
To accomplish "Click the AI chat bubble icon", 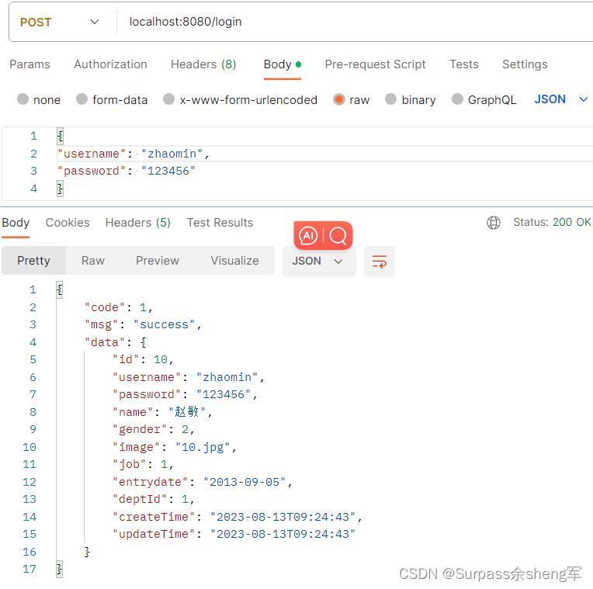I will (x=308, y=236).
